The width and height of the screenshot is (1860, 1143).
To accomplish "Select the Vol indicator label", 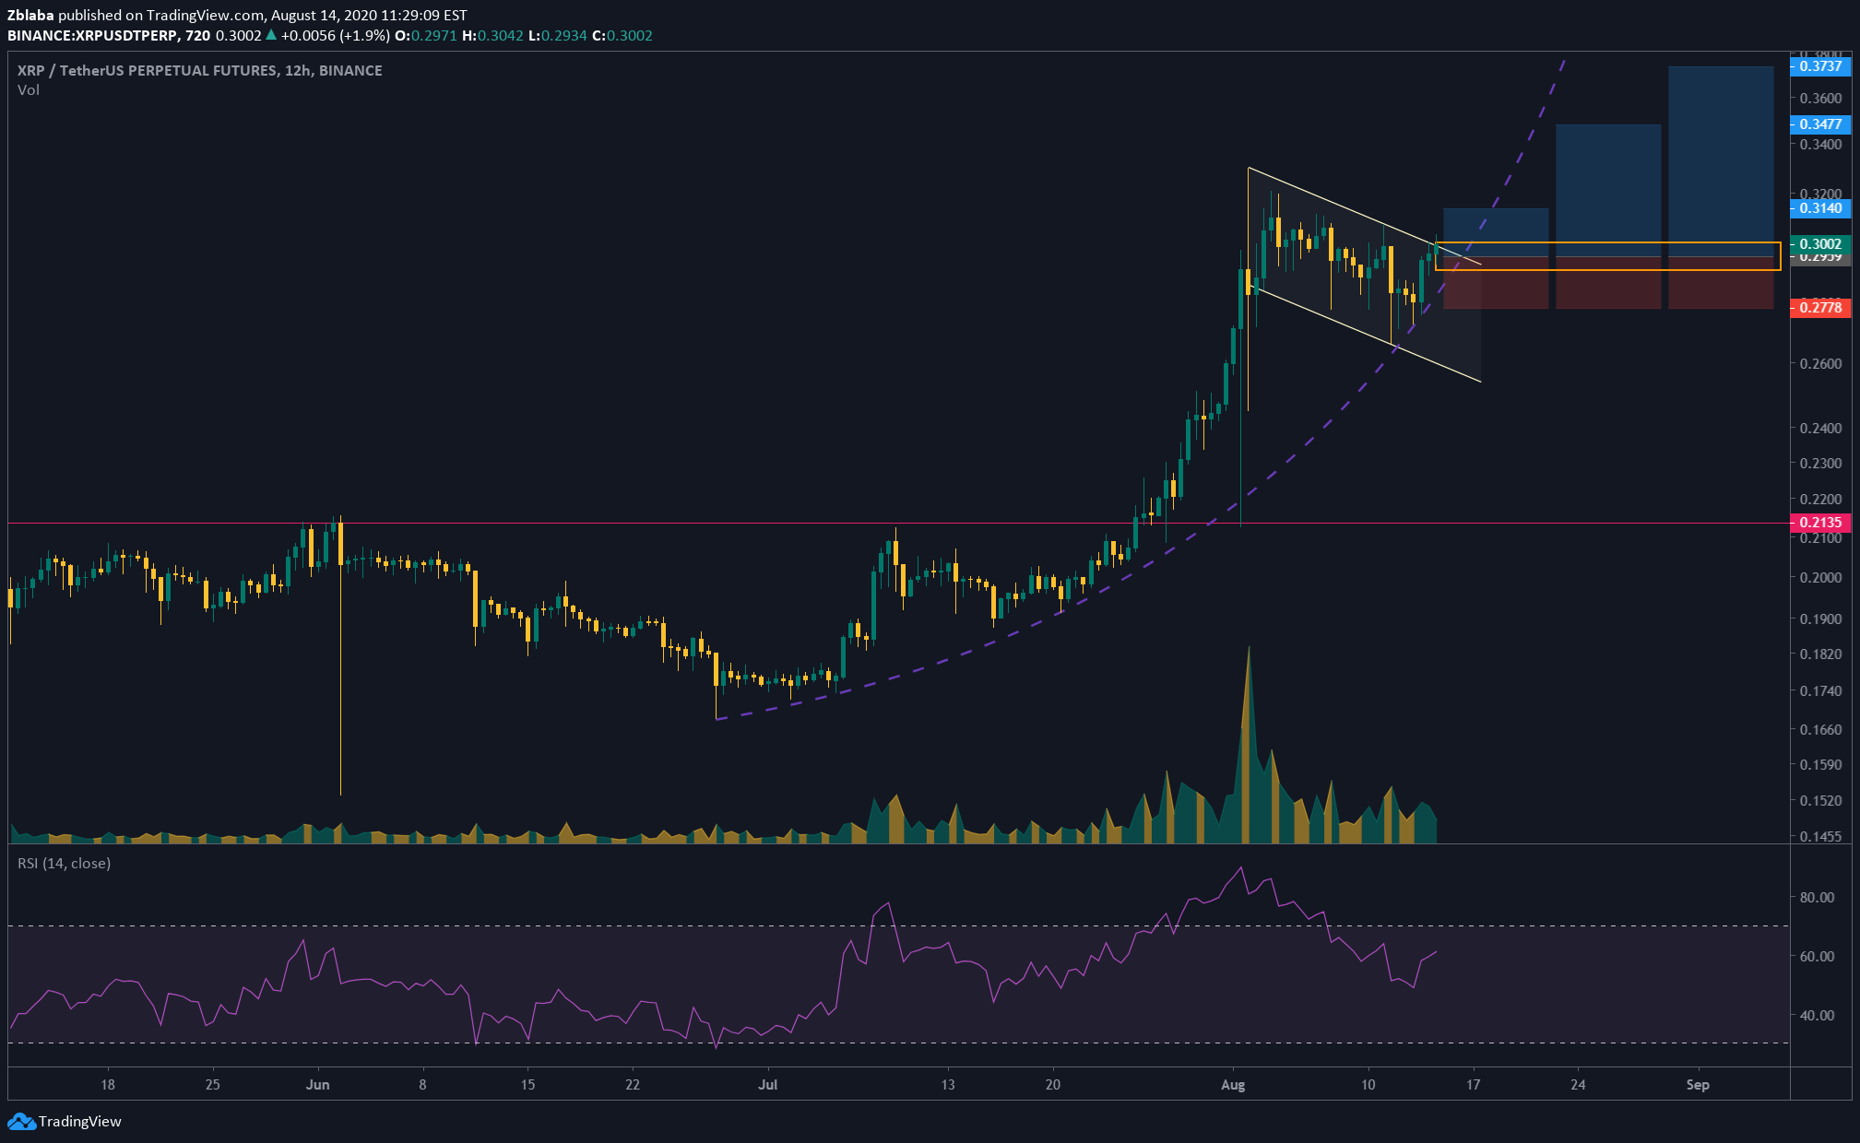I will click(x=29, y=90).
